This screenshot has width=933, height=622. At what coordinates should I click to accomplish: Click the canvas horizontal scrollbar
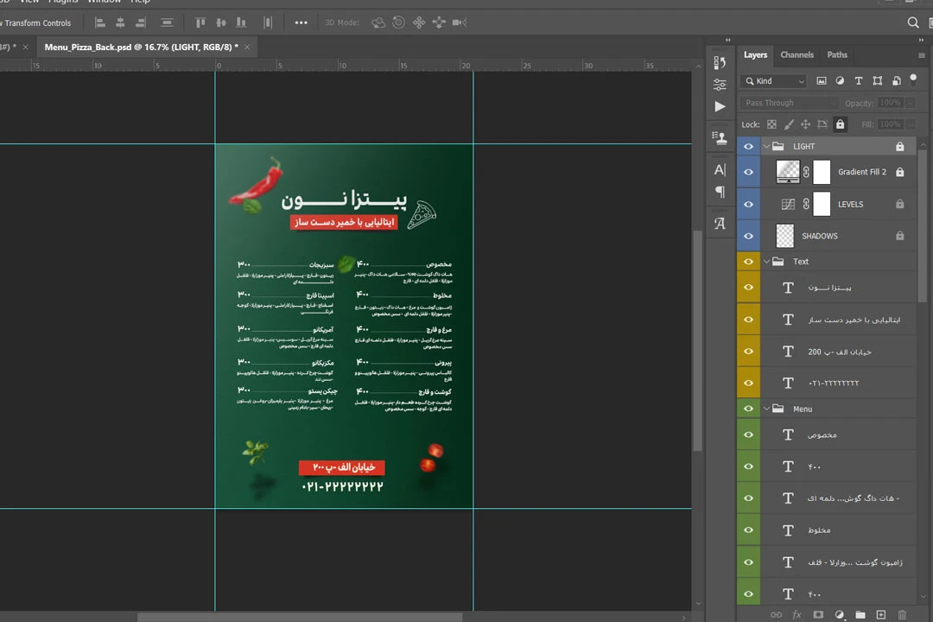point(299,617)
